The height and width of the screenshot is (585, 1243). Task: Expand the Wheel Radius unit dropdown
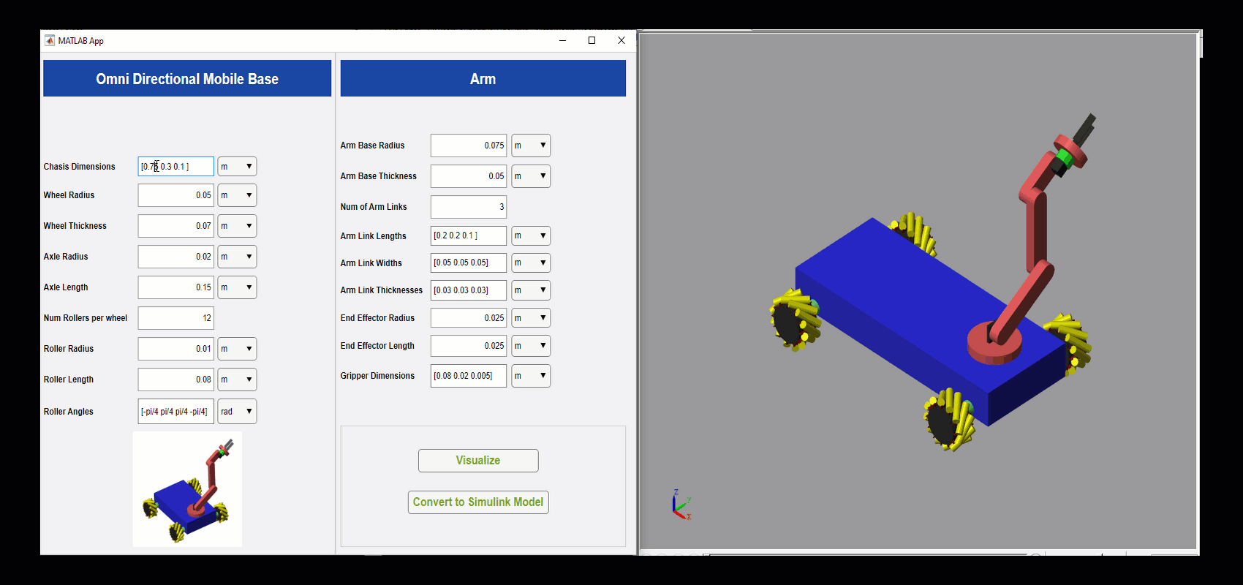(237, 195)
